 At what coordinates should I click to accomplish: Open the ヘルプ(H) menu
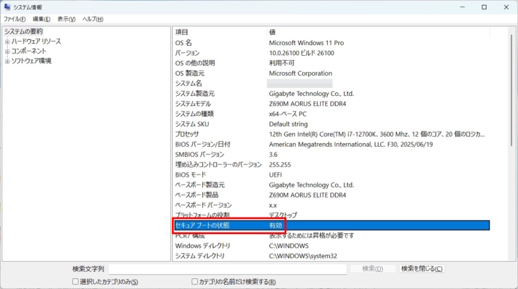coord(93,19)
